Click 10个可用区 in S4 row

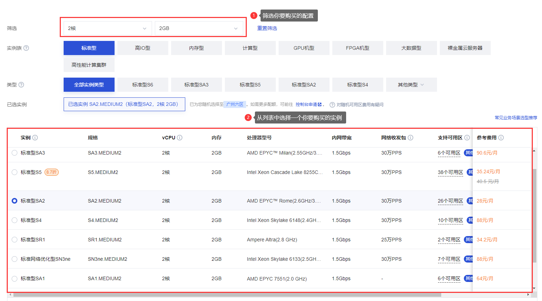[450, 220]
